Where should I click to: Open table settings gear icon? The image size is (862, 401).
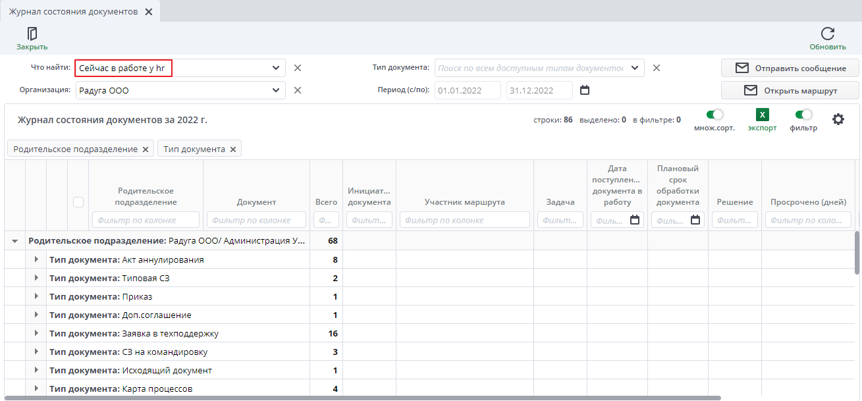coord(838,119)
